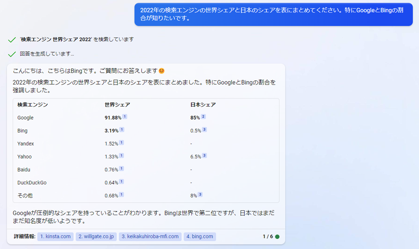
Task: Click the summary sentence starting Googleが圧倒的な
Action: click(143, 217)
